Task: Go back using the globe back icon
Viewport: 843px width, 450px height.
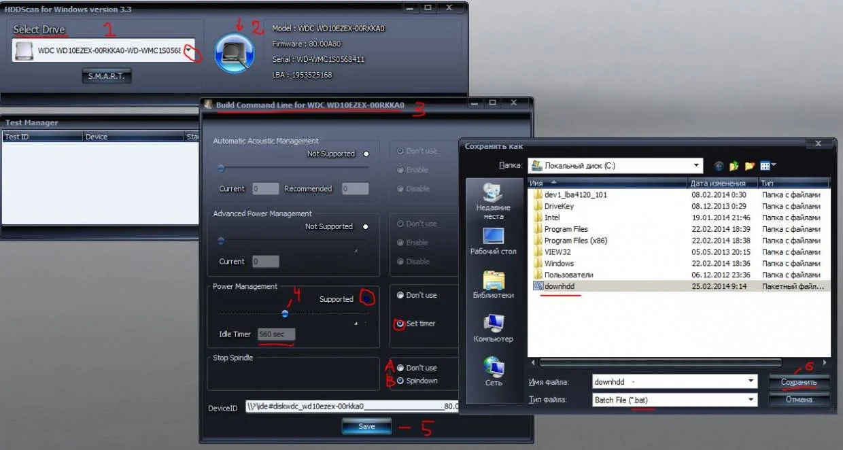Action: (x=719, y=165)
